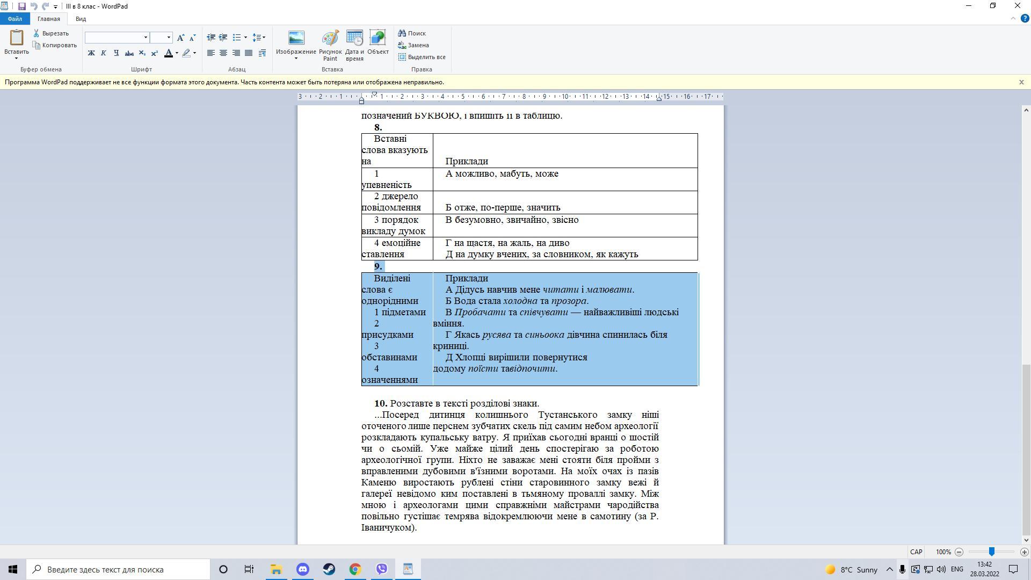
Task: Open the font family dropdown
Action: [146, 38]
